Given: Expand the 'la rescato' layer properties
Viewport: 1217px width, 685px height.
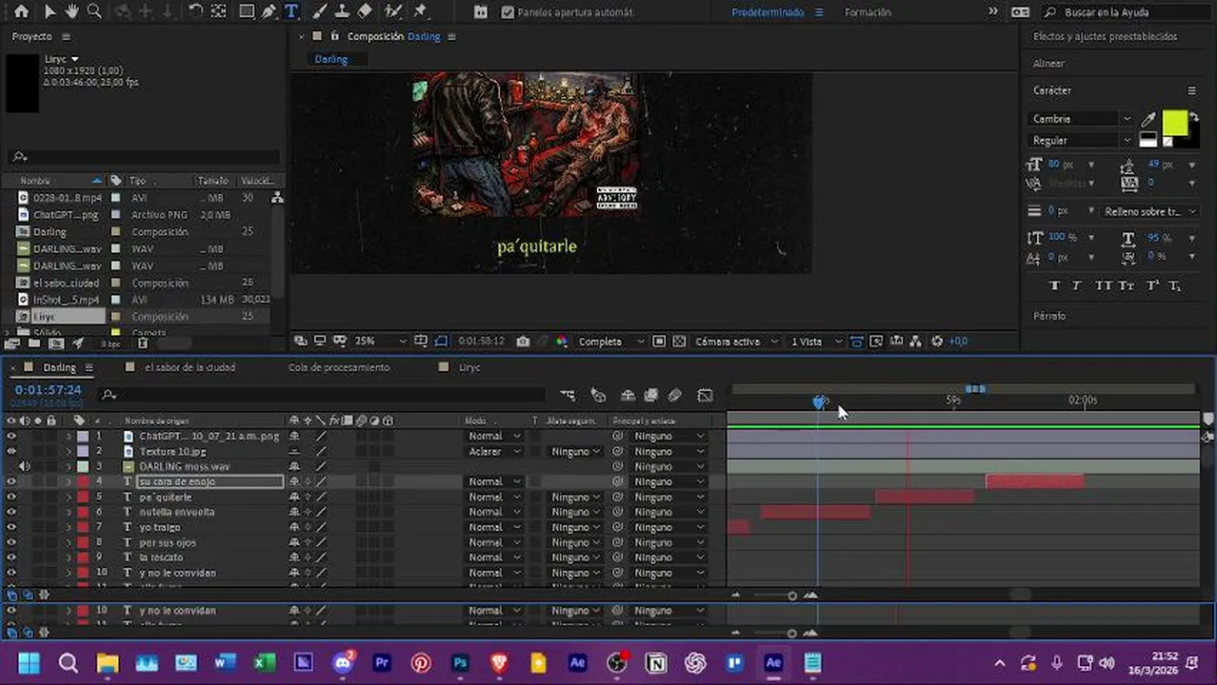Looking at the screenshot, I should coord(68,558).
